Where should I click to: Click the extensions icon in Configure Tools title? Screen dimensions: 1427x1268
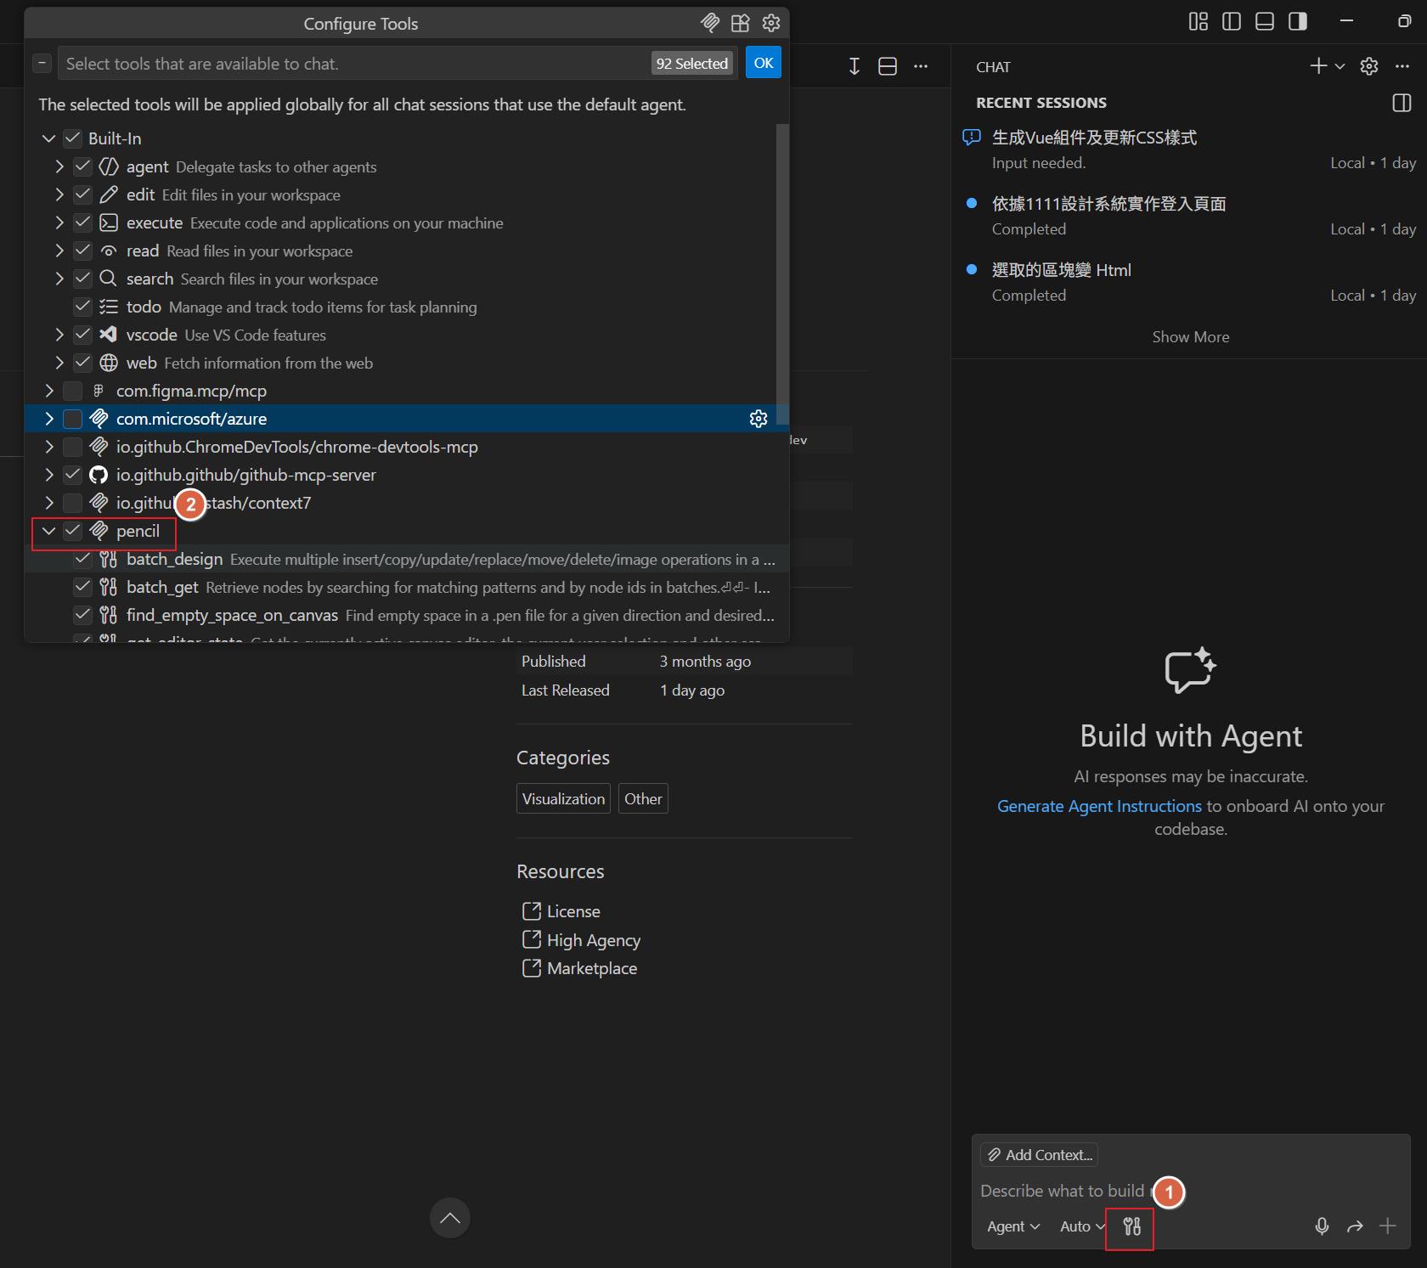[x=741, y=23]
